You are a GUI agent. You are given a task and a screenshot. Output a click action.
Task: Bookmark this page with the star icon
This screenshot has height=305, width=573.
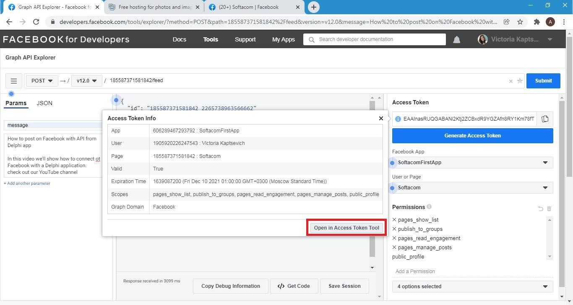(x=520, y=22)
